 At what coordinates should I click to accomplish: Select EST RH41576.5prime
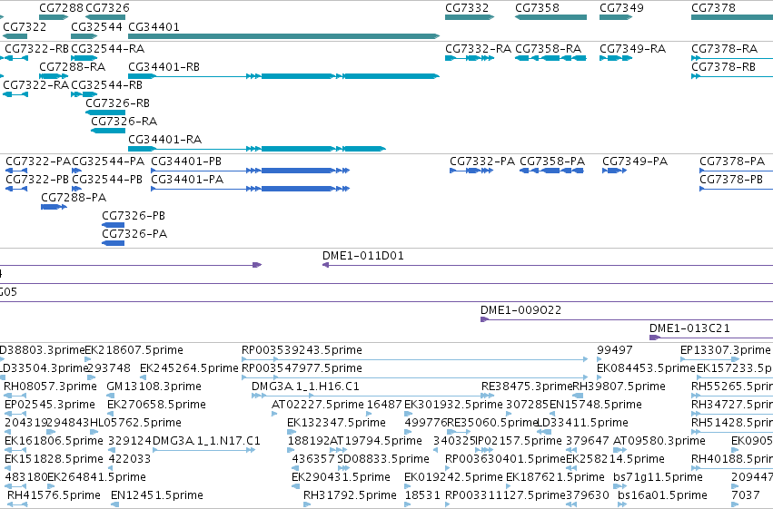point(54,495)
